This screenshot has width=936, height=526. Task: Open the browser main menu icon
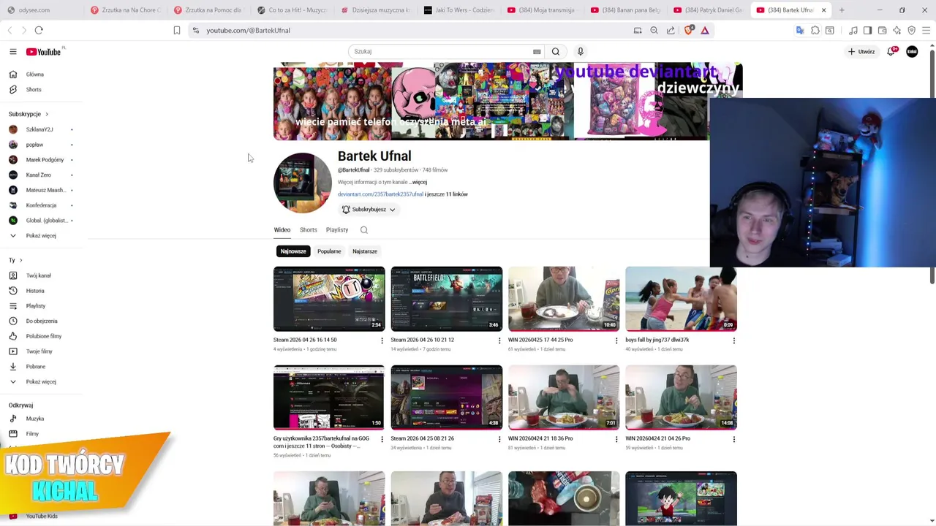click(x=926, y=30)
